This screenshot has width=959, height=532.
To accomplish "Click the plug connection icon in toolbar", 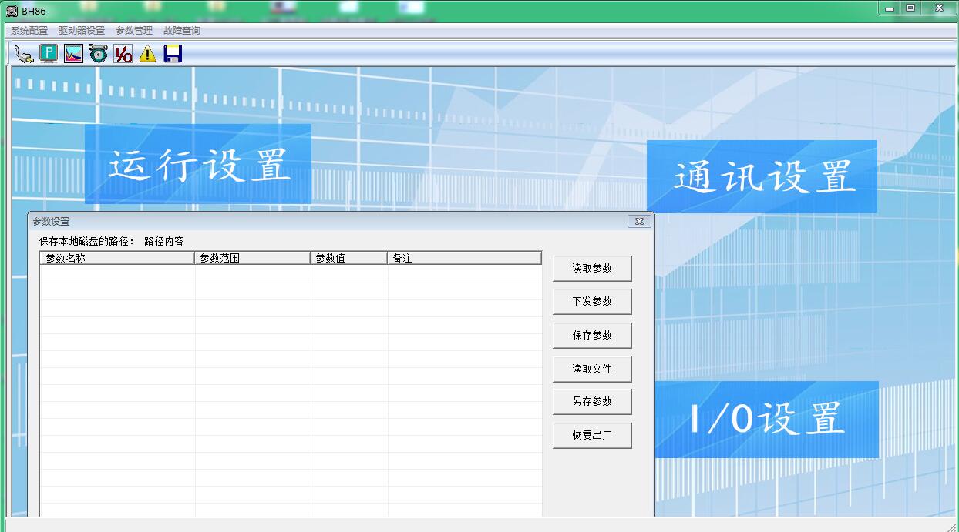I will tap(24, 54).
